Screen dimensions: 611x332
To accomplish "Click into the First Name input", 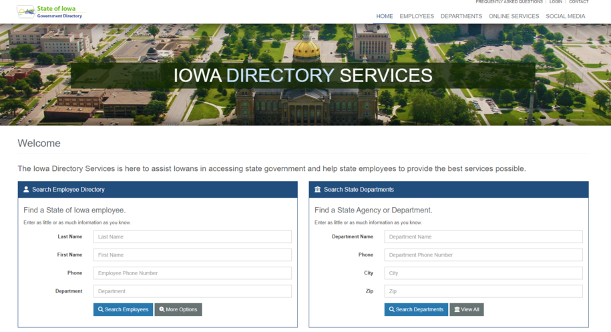I will (192, 255).
